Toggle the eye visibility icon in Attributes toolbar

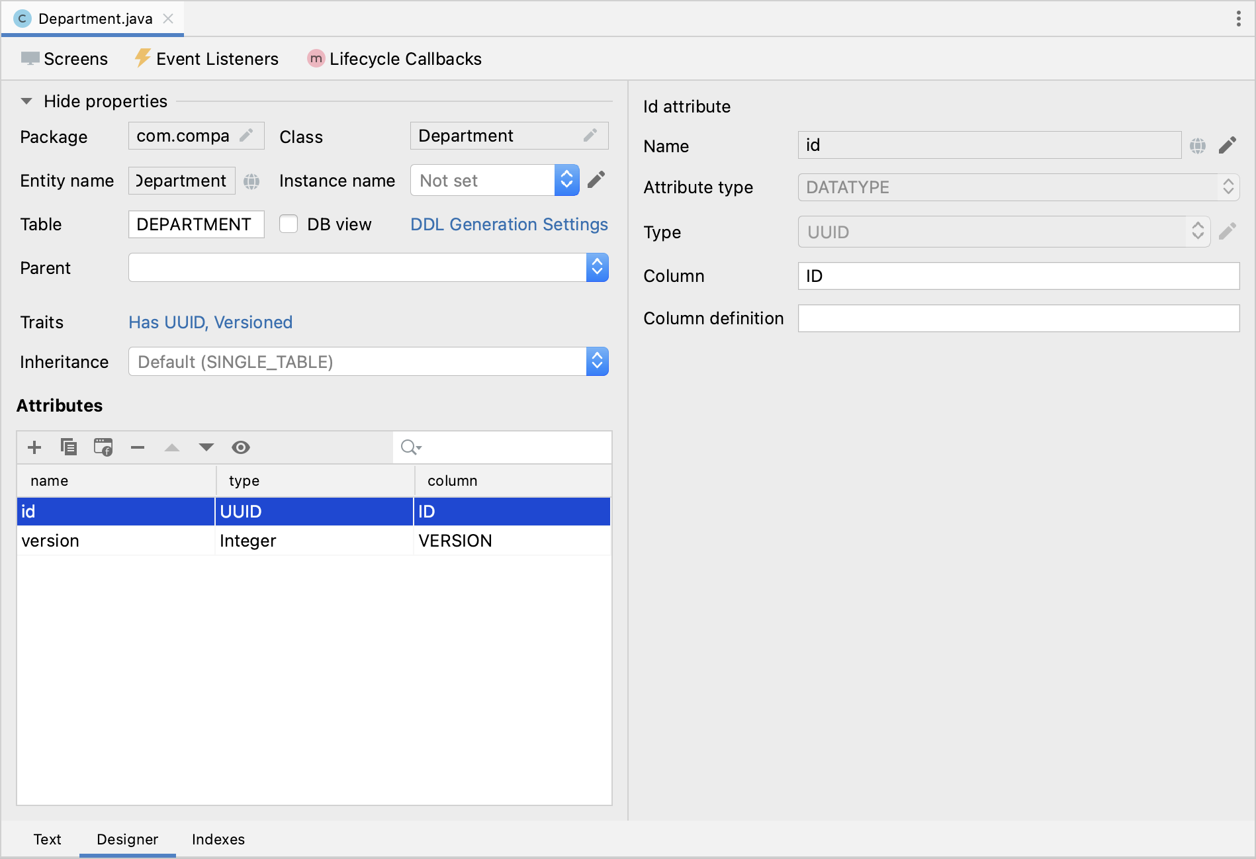point(241,447)
